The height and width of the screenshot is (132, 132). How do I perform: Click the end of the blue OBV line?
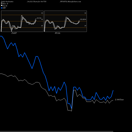[x=113, y=90]
